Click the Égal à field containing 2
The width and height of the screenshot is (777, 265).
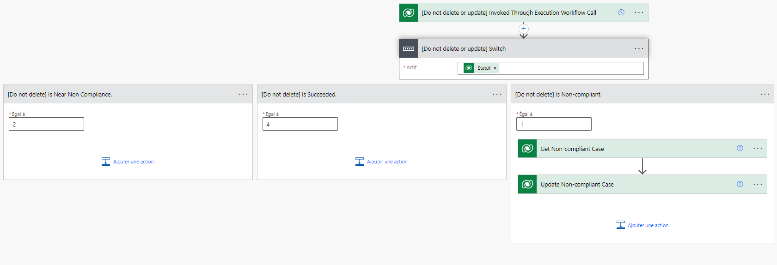[x=46, y=124]
